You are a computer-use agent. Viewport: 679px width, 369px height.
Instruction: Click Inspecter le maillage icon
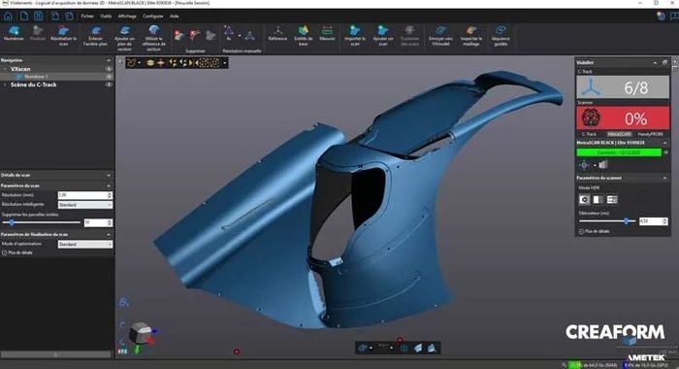coord(471,35)
